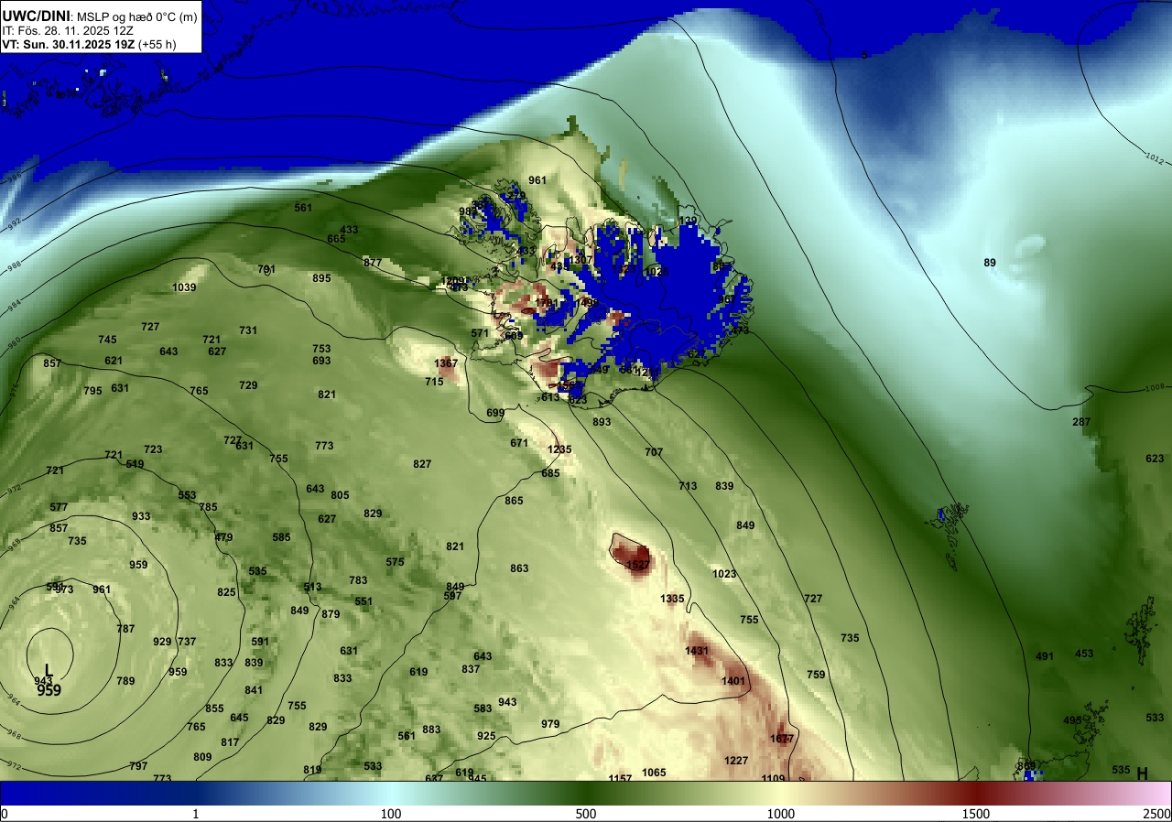This screenshot has width=1172, height=822.
Task: Click the dark red 1500 section of the colour scale
Action: [x=976, y=793]
